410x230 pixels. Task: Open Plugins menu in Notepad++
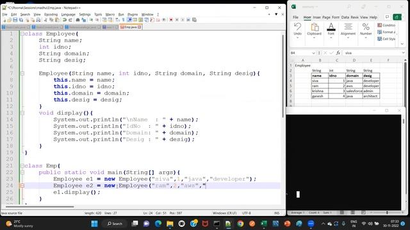pyautogui.click(x=133, y=14)
